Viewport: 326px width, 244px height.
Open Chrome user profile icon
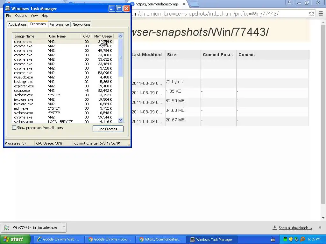pyautogui.click(x=289, y=3)
